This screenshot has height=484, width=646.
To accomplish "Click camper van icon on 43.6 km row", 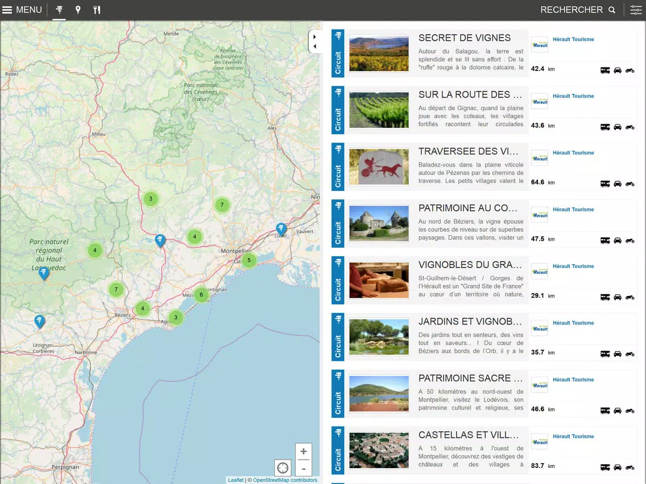I will tap(605, 127).
